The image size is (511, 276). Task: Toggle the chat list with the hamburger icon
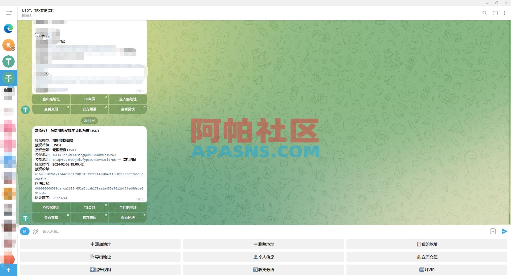[x=9, y=13]
